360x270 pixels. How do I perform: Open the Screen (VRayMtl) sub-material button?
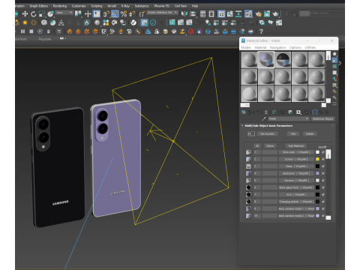[296, 159]
